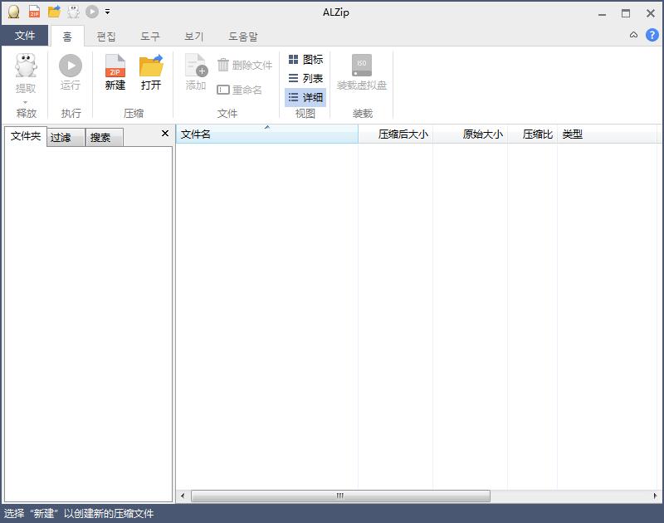The image size is (664, 523).
Task: Open the 편집 ribbon tab
Action: 106,37
